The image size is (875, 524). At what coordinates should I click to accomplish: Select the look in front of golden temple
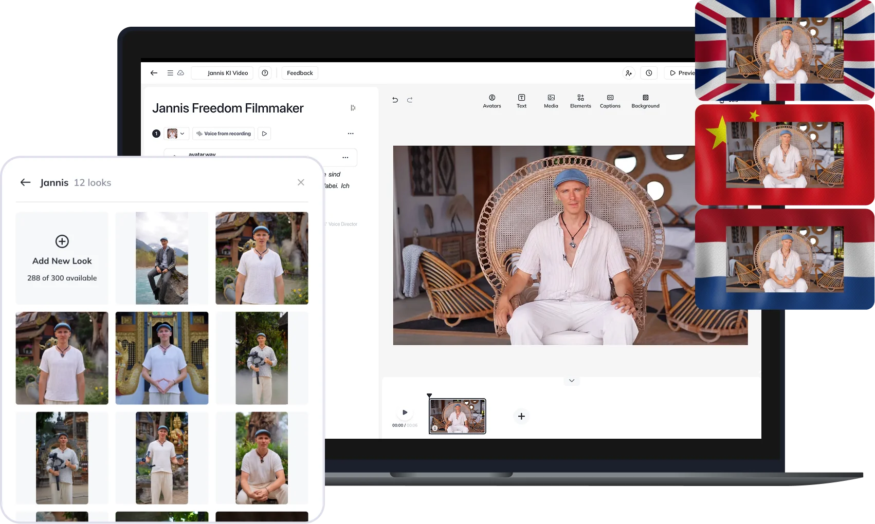[162, 358]
